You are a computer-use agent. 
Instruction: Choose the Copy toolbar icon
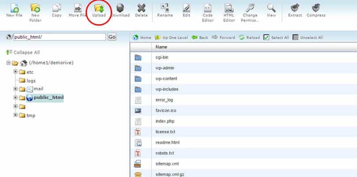[56, 11]
